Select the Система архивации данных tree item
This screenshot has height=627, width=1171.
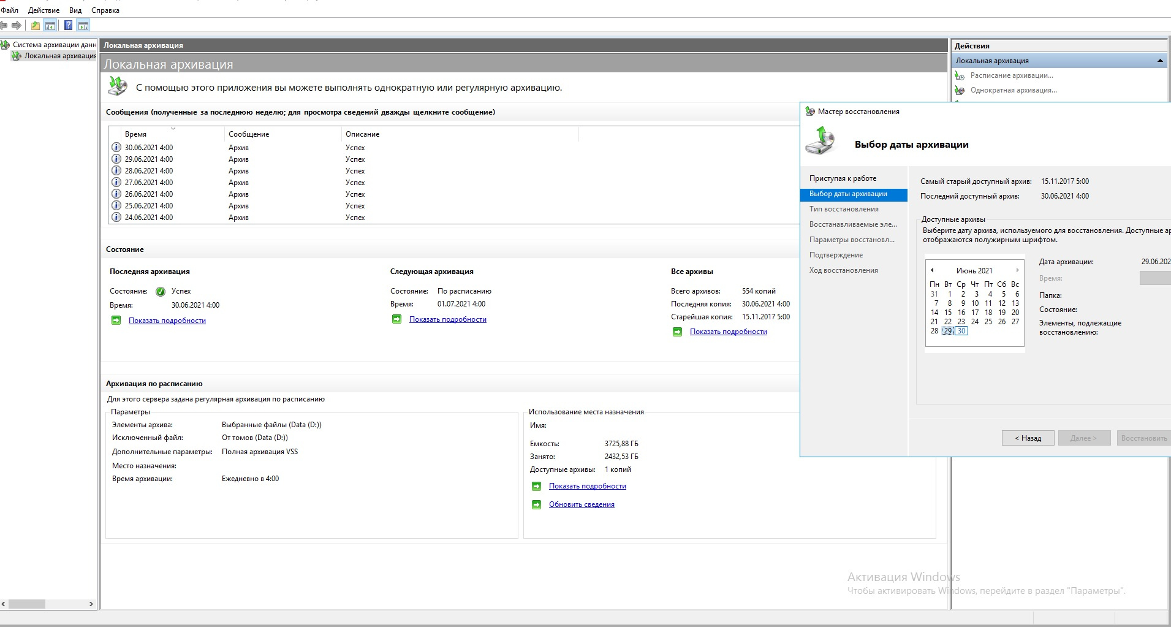pyautogui.click(x=55, y=45)
